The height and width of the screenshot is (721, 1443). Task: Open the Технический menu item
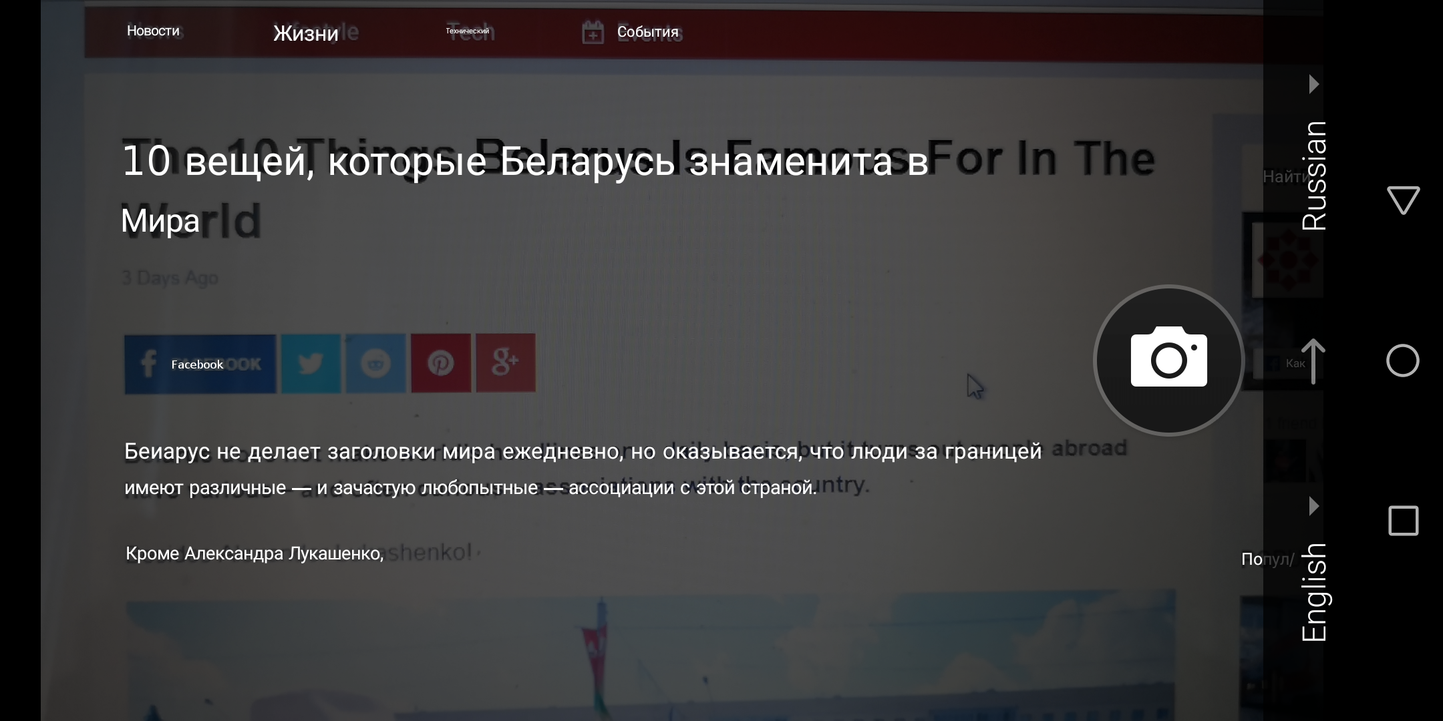(x=468, y=31)
